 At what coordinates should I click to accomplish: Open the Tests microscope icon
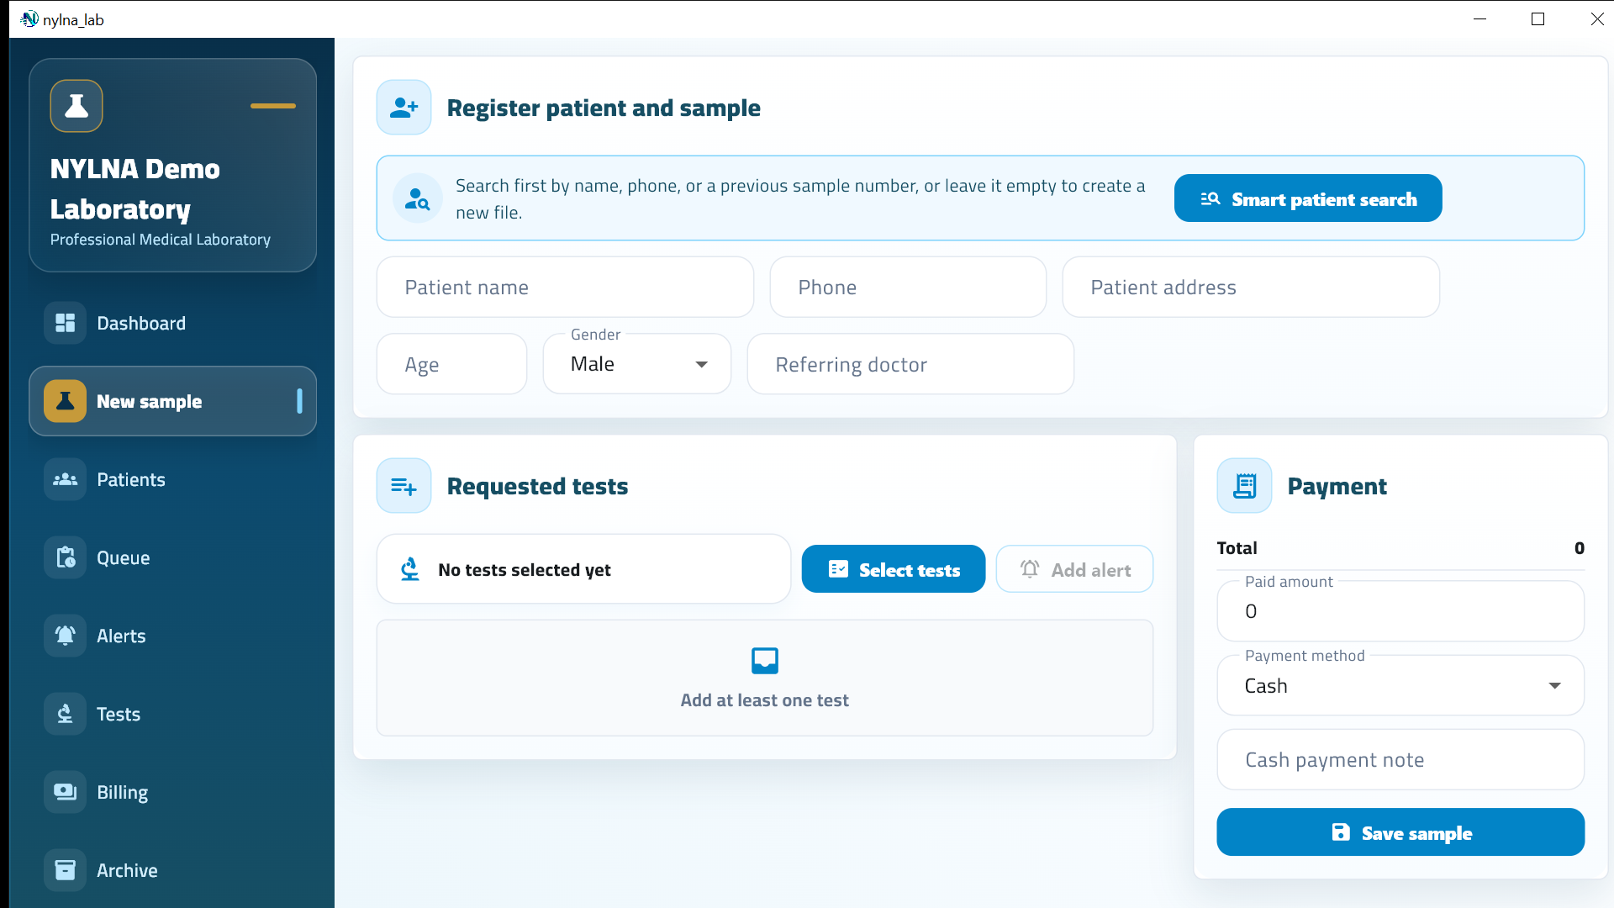click(x=66, y=714)
